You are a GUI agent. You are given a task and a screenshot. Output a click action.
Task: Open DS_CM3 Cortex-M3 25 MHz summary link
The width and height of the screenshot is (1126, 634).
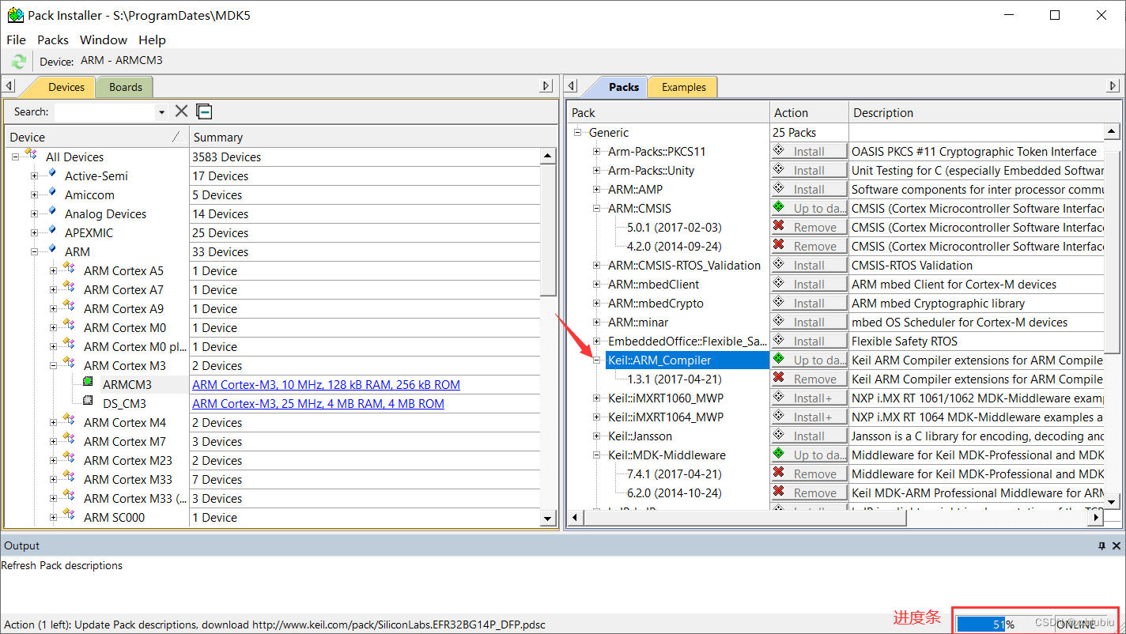[x=318, y=404]
